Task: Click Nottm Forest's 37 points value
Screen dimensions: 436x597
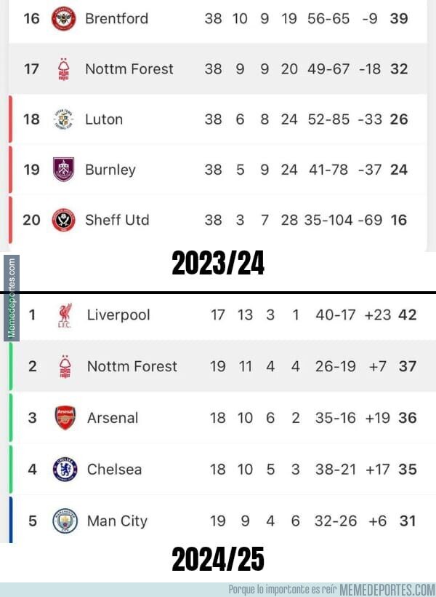Action: pyautogui.click(x=408, y=366)
